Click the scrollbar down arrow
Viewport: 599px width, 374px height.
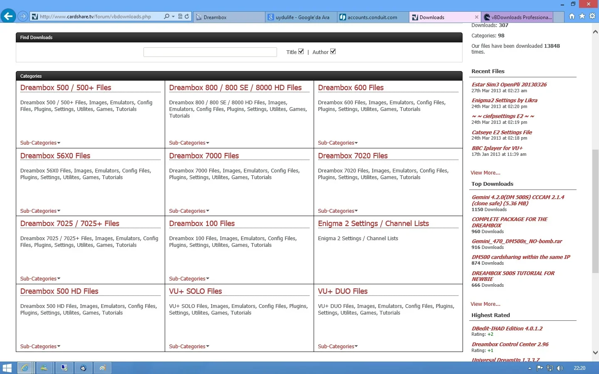[x=595, y=352]
